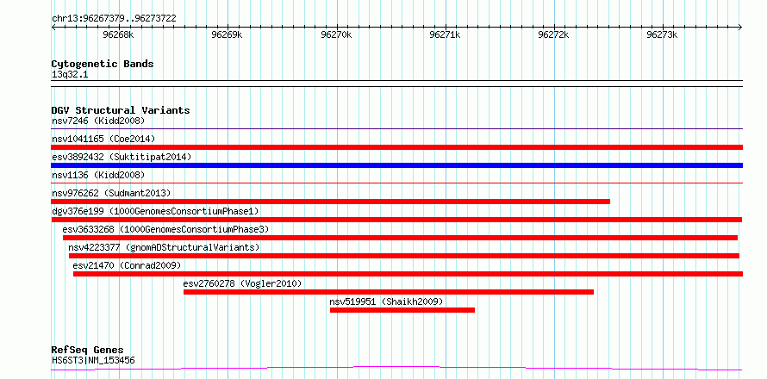767x379 pixels.
Task: Select the nsv4223377 red variant bar
Action: coord(404,256)
